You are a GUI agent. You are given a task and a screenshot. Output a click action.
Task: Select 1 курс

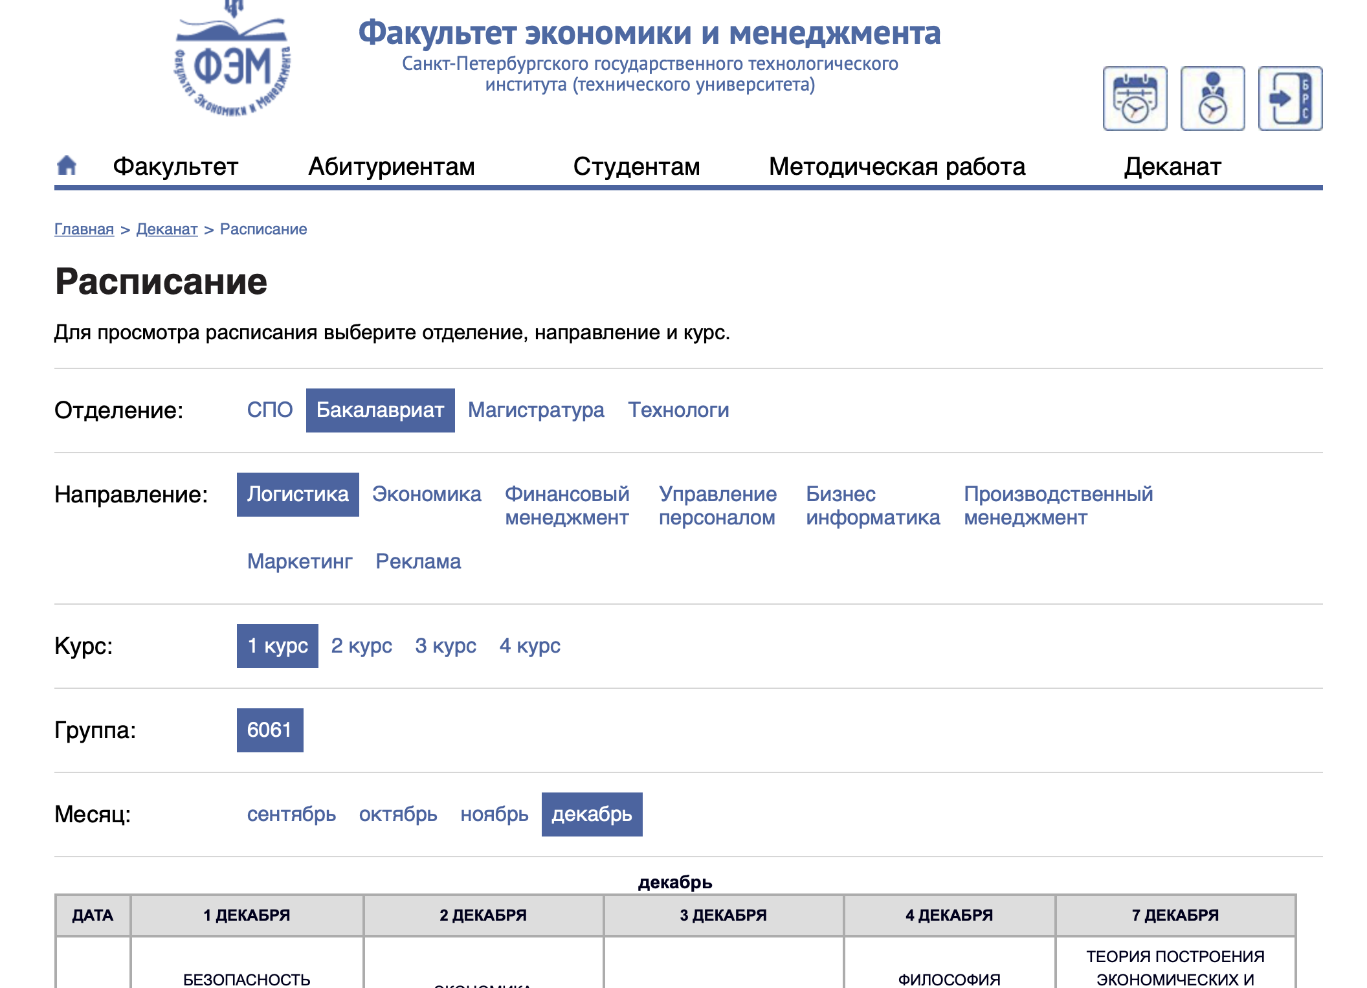(x=278, y=646)
